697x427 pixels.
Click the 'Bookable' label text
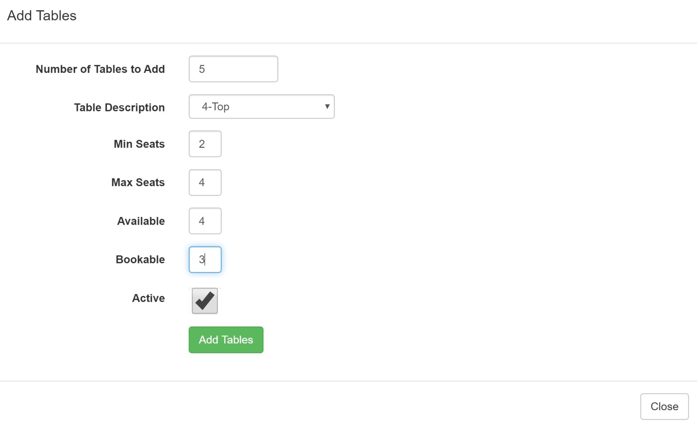(x=140, y=260)
